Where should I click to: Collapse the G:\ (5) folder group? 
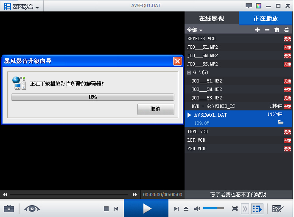pos(189,72)
